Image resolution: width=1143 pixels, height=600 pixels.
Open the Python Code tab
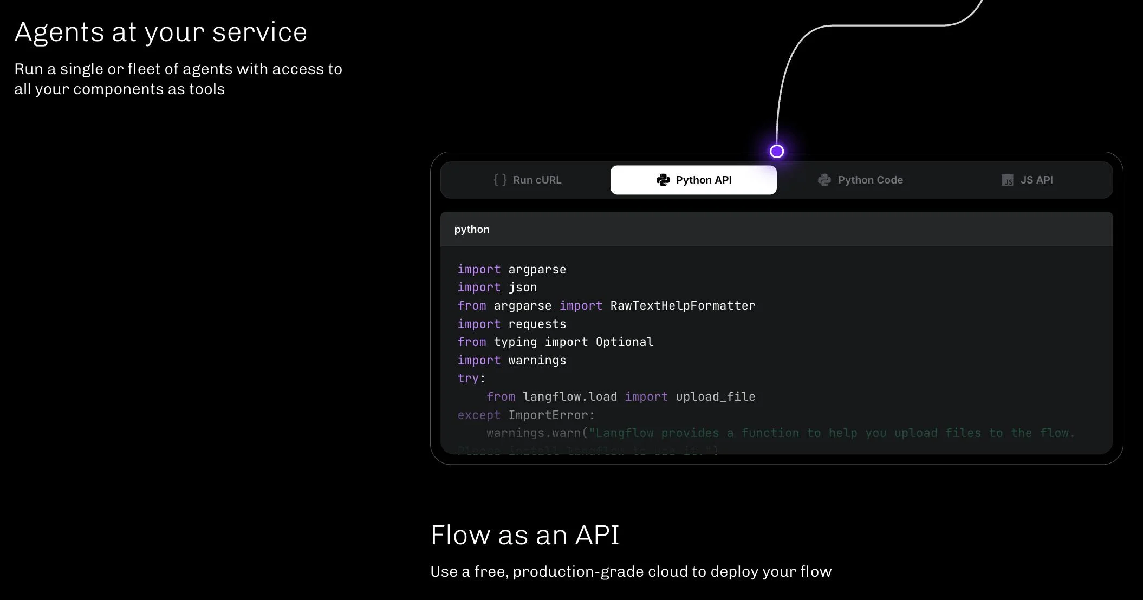pyautogui.click(x=860, y=180)
